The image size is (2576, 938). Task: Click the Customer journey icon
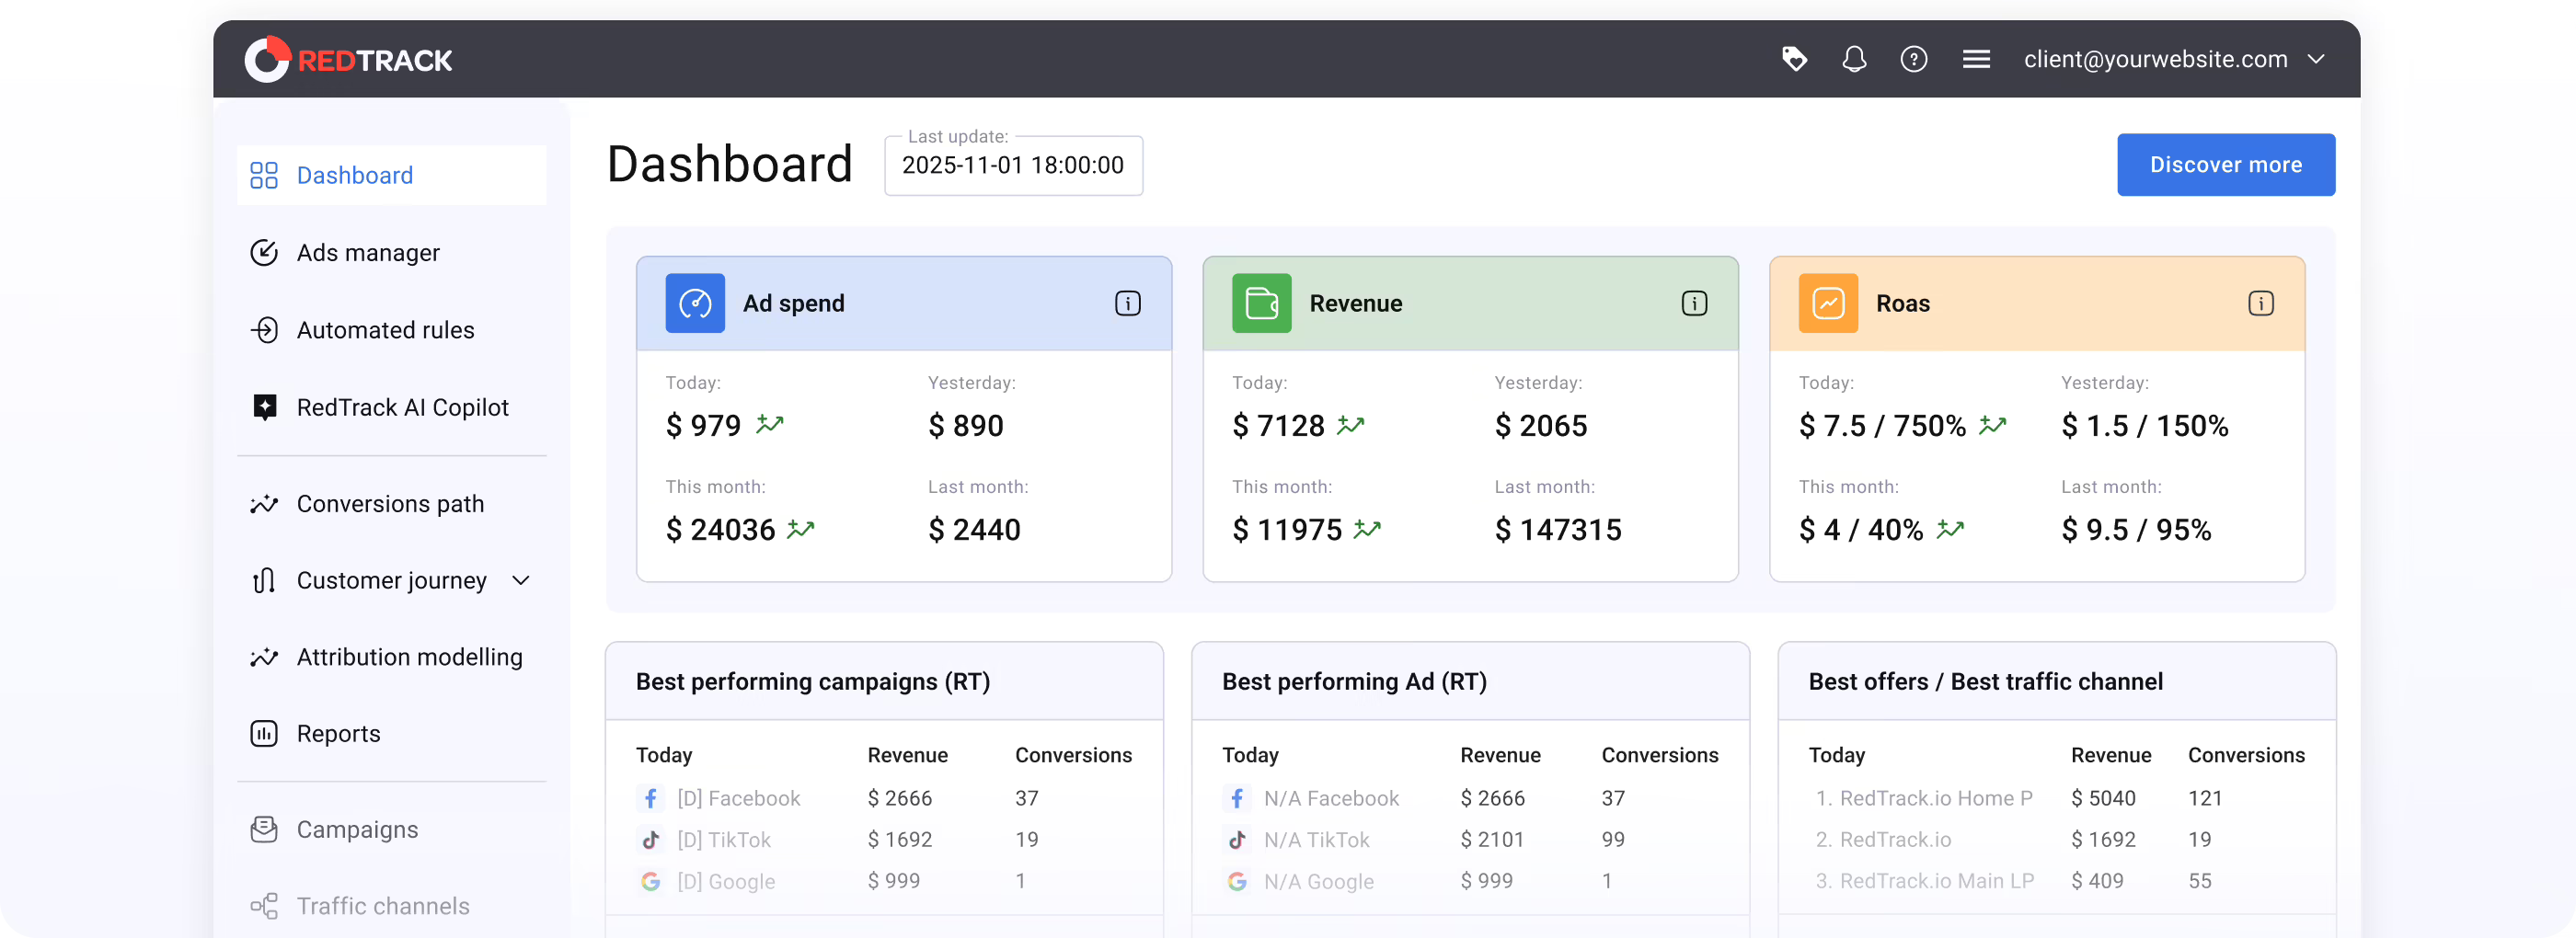pyautogui.click(x=264, y=580)
